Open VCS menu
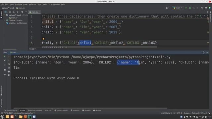Viewport: 212px width, 119px height. 50,4
